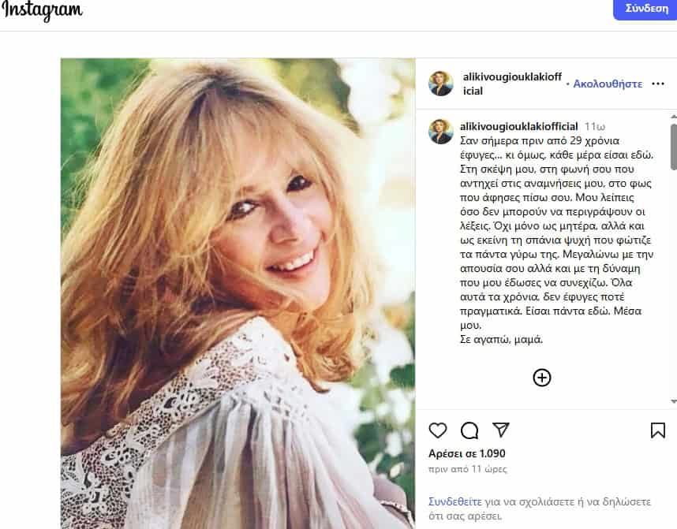Like the post with the heart icon
This screenshot has height=529, width=677.
(x=438, y=430)
